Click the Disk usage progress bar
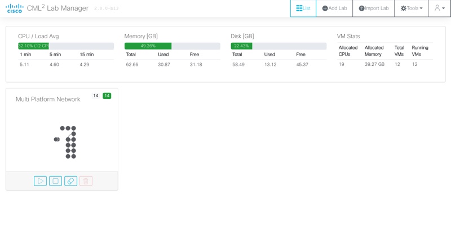The height and width of the screenshot is (234, 451). click(278, 46)
